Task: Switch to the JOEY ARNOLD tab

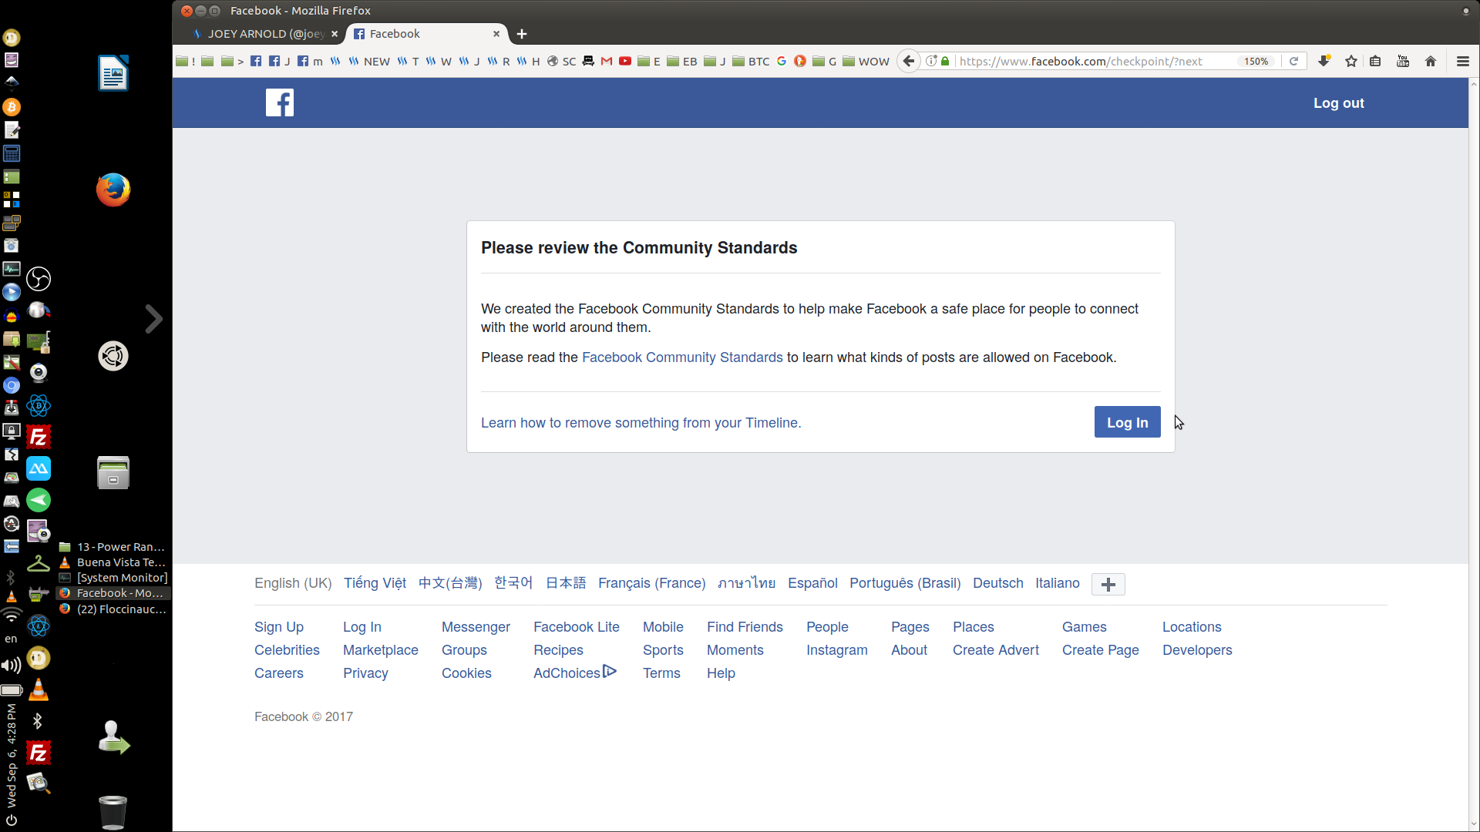Action: (264, 34)
